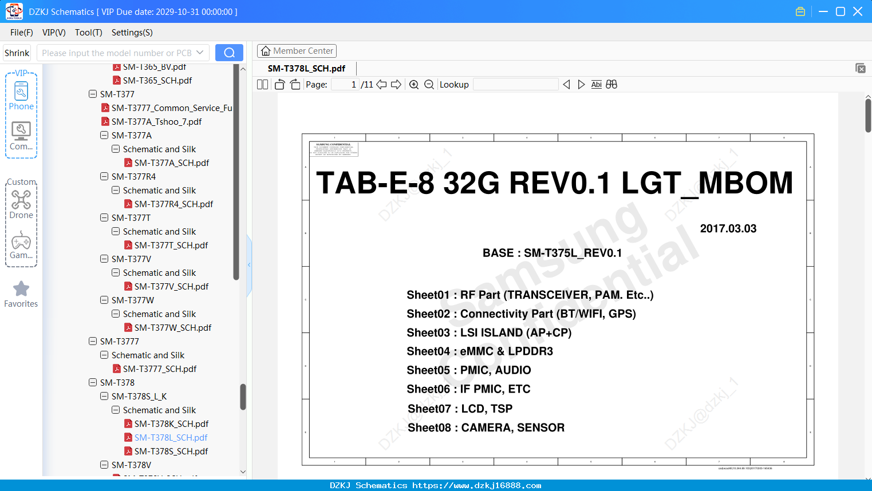Go to next page arrow

pos(396,85)
